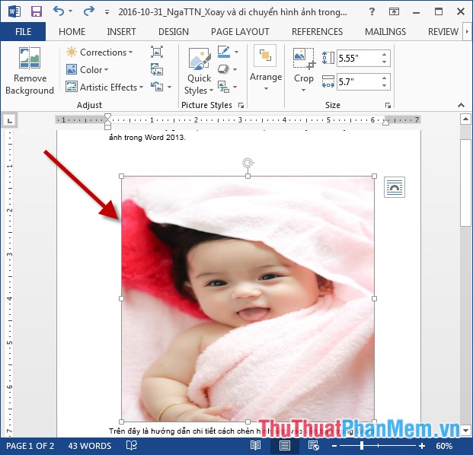
Task: Click the Undo arrow icon
Action: click(x=59, y=11)
